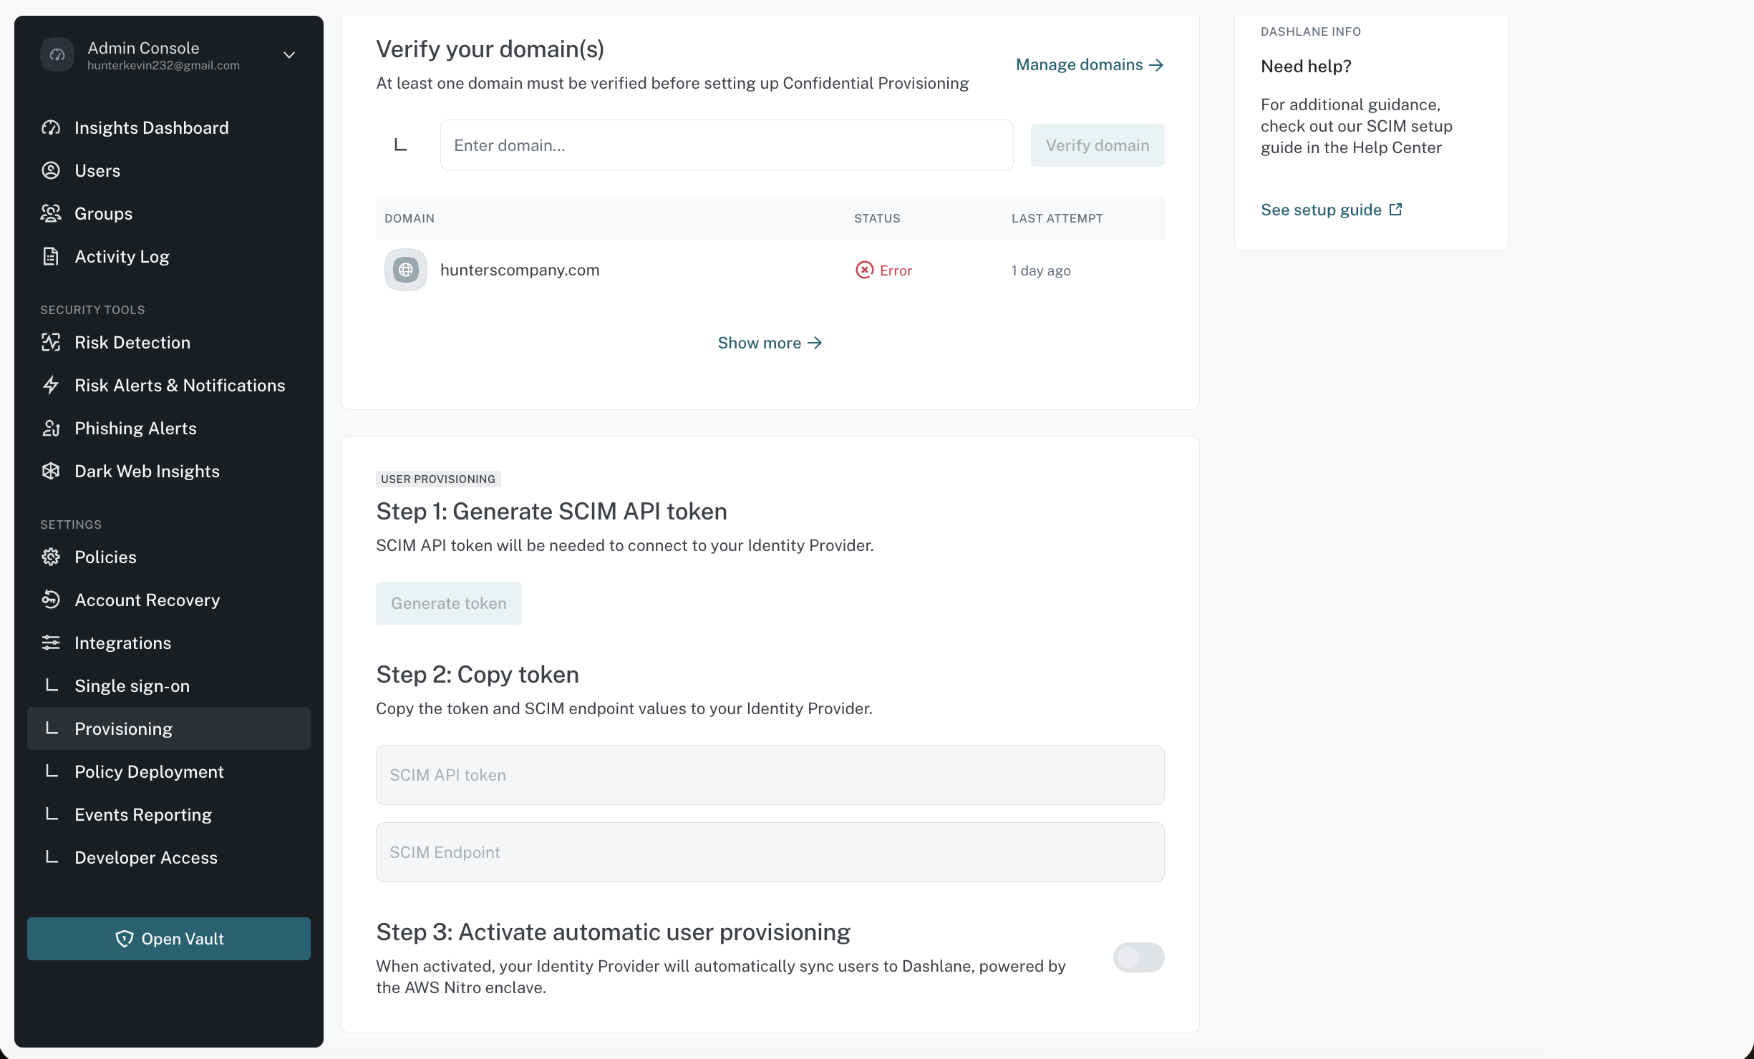Toggle automatic user provisioning switch
Screen dimensions: 1754x1059
point(1139,957)
